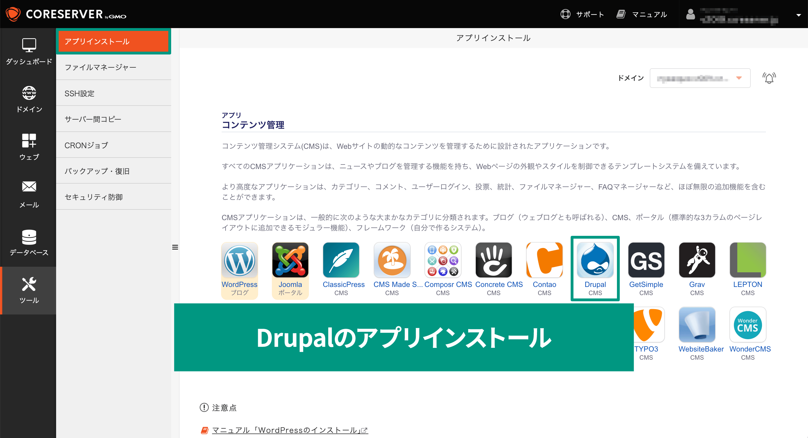Choose the WonderCMS app icon
Screen dimensions: 808x438
point(748,325)
